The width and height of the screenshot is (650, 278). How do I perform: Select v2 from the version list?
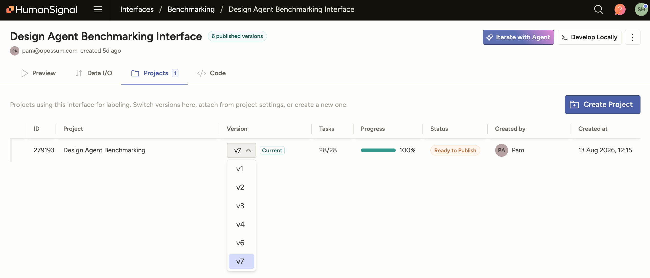241,187
